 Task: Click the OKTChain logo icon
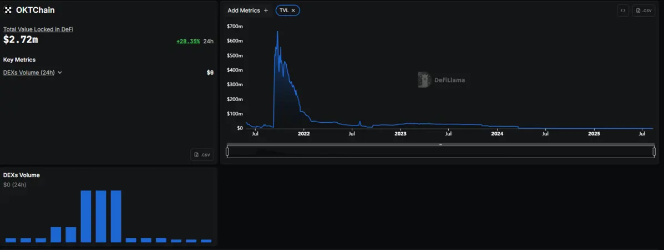pyautogui.click(x=8, y=10)
